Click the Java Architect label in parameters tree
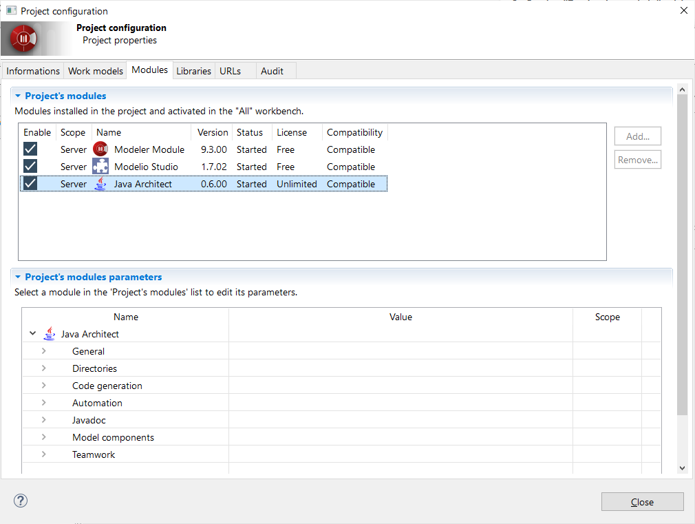This screenshot has width=695, height=524. coord(90,334)
